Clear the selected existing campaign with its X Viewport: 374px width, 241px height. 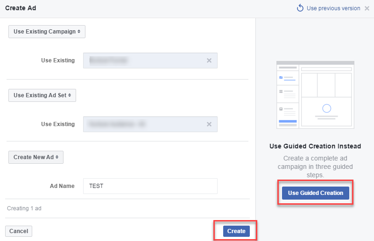click(209, 60)
